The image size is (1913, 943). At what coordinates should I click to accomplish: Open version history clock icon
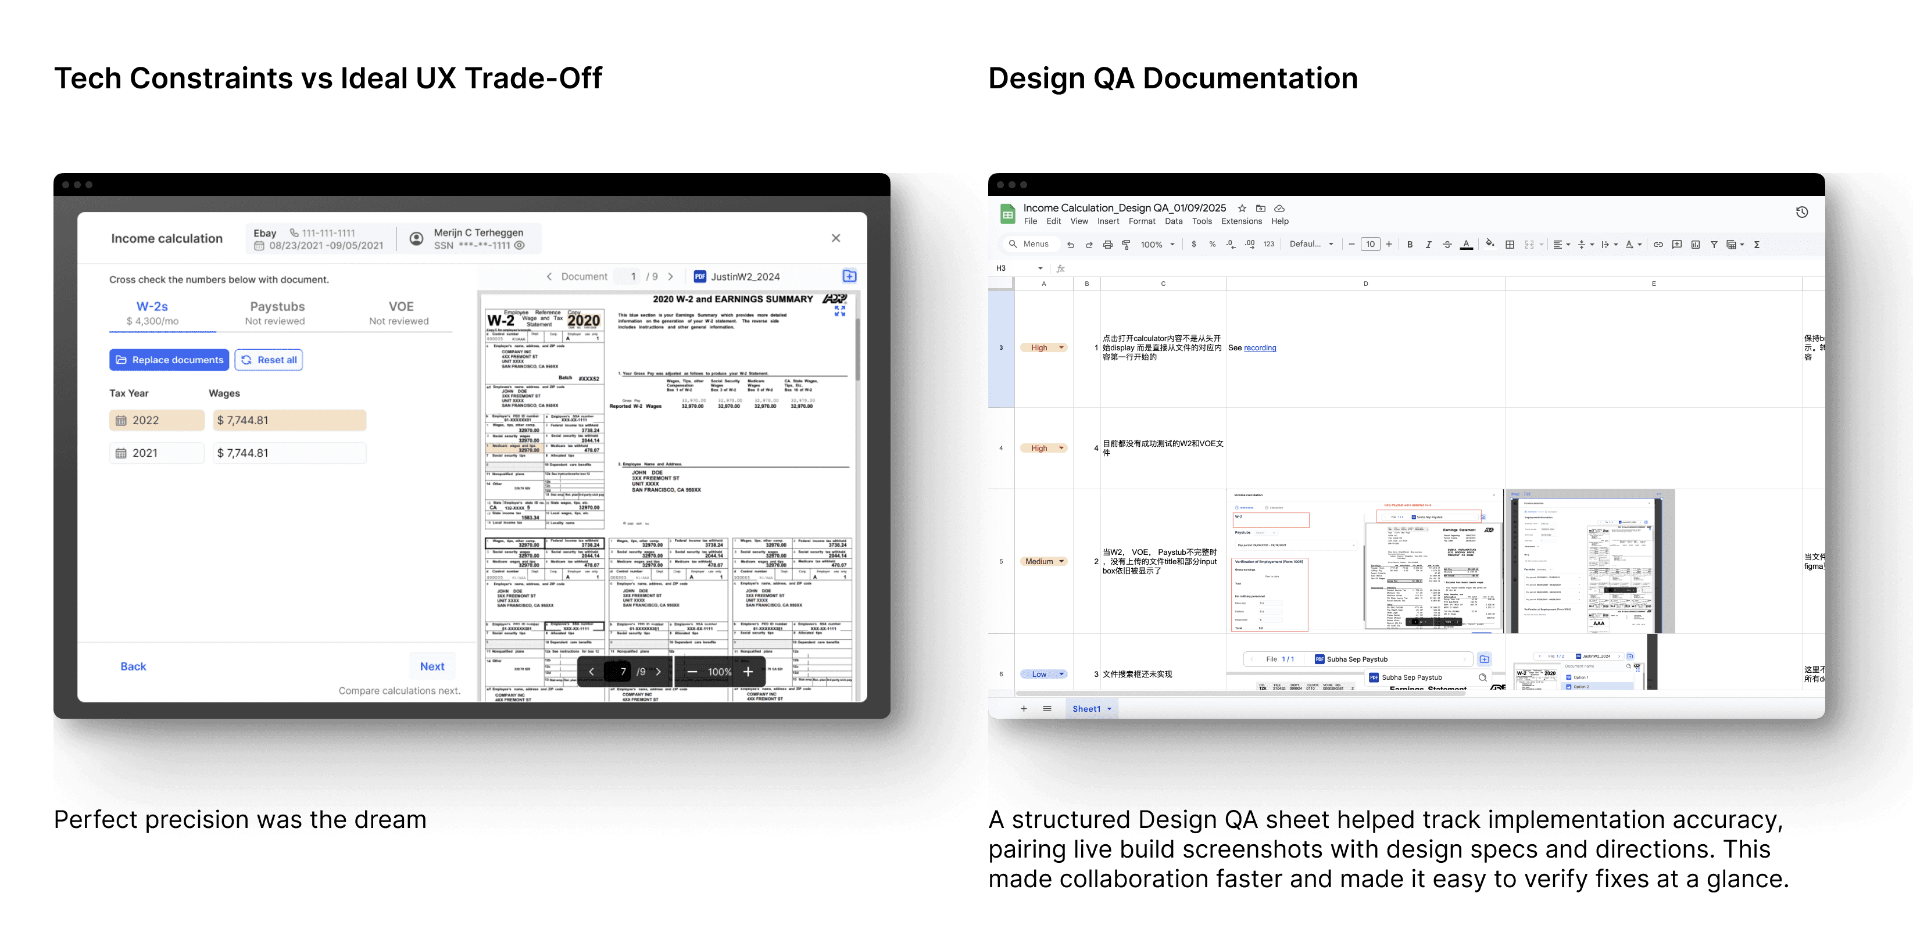click(x=1801, y=212)
